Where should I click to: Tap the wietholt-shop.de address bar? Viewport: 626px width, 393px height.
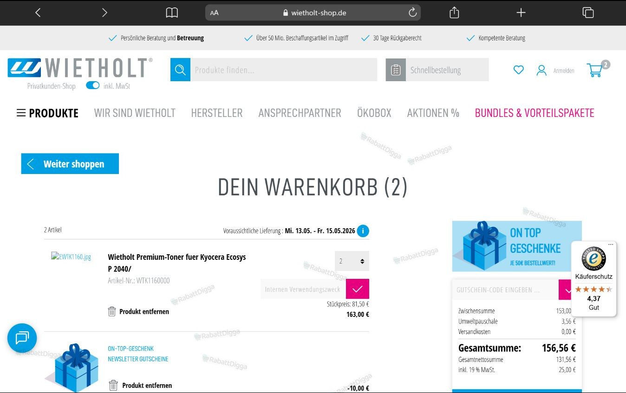pos(313,13)
